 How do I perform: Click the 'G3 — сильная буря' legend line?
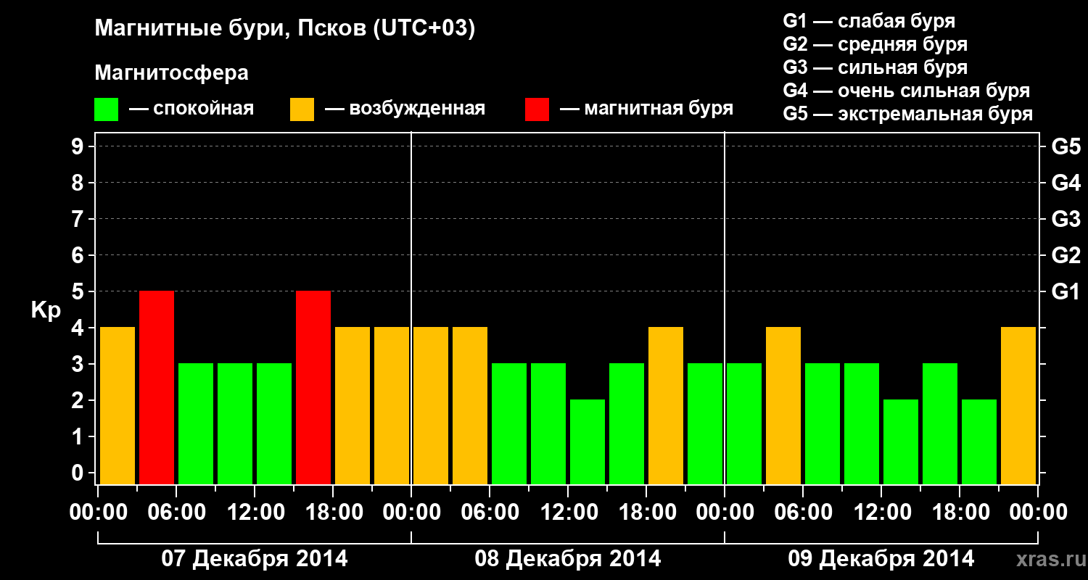[x=875, y=67]
